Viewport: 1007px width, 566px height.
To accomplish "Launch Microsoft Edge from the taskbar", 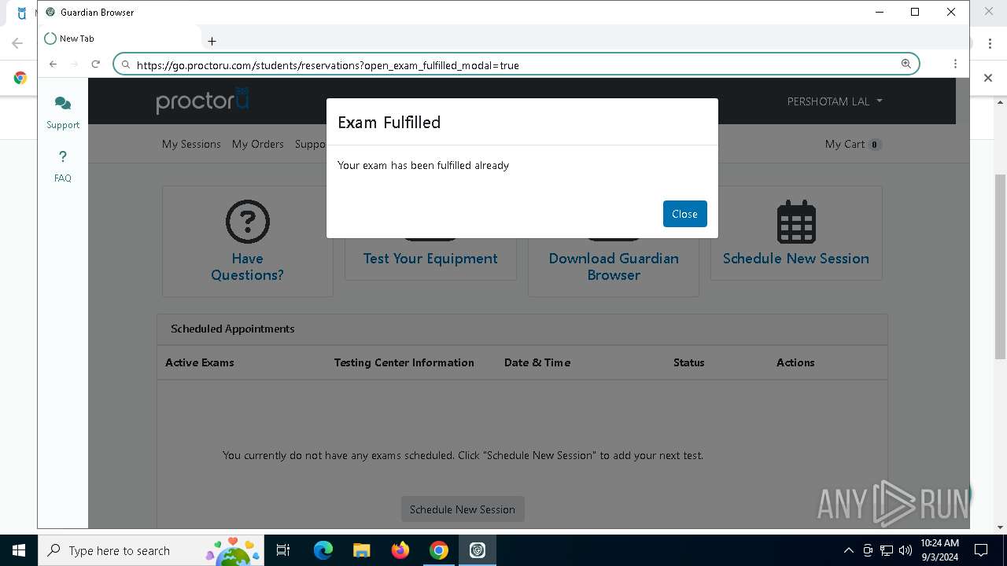I will click(323, 550).
